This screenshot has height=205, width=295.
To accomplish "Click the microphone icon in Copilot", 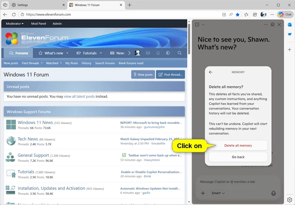I will coord(273,193).
